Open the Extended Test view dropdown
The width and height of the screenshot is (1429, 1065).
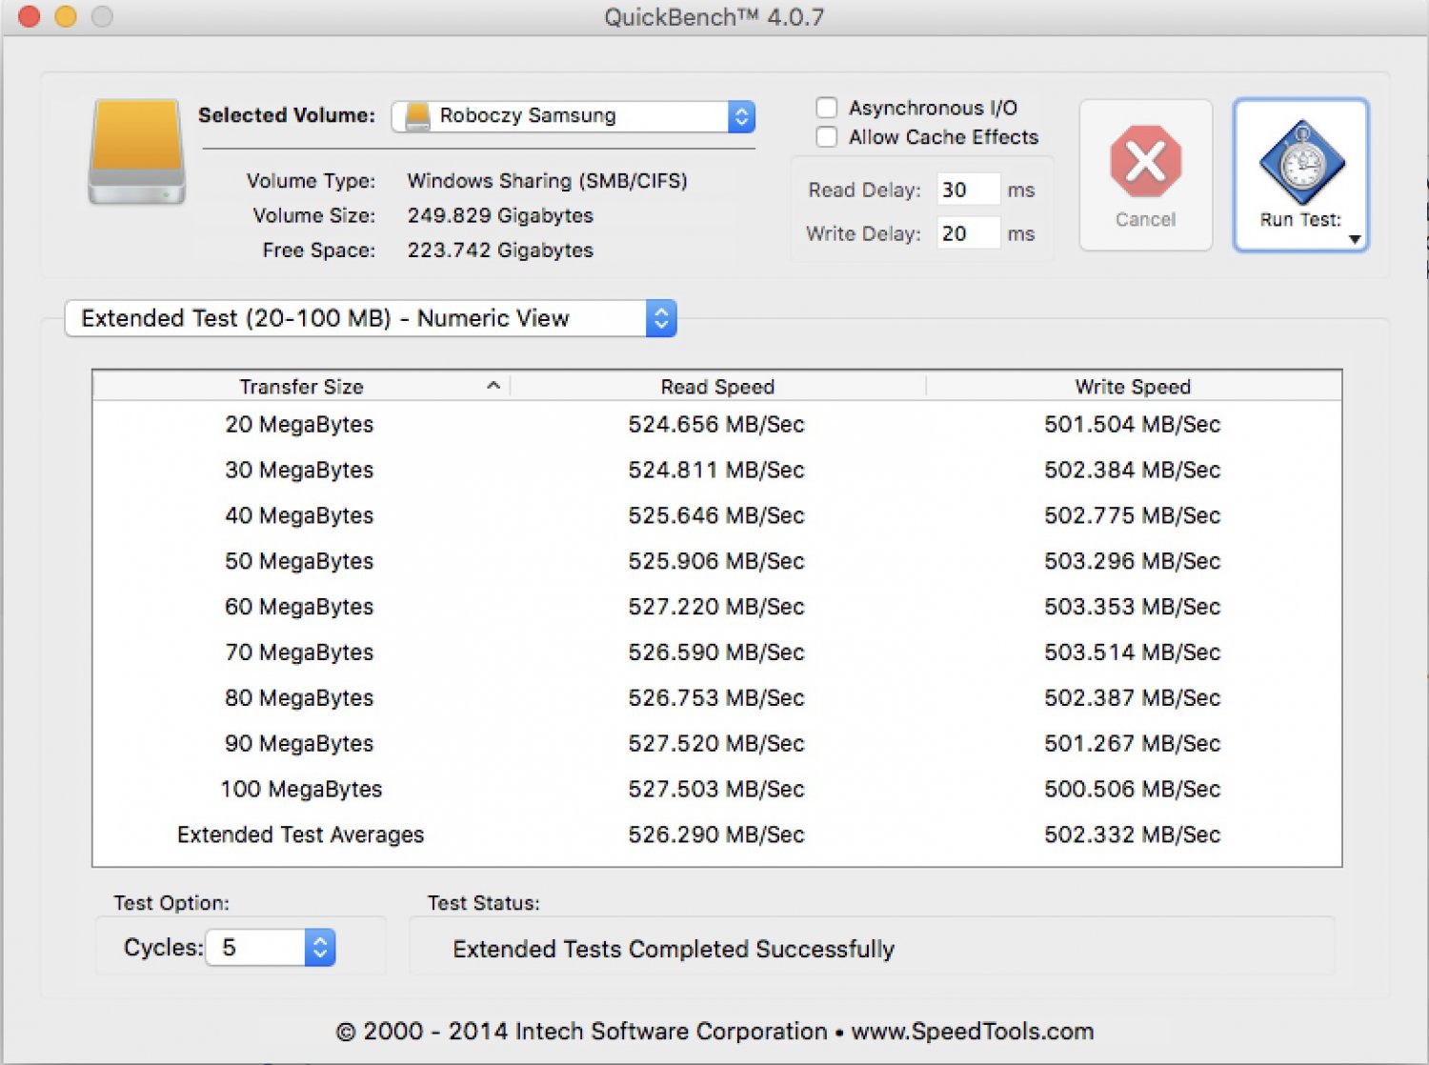click(x=371, y=318)
